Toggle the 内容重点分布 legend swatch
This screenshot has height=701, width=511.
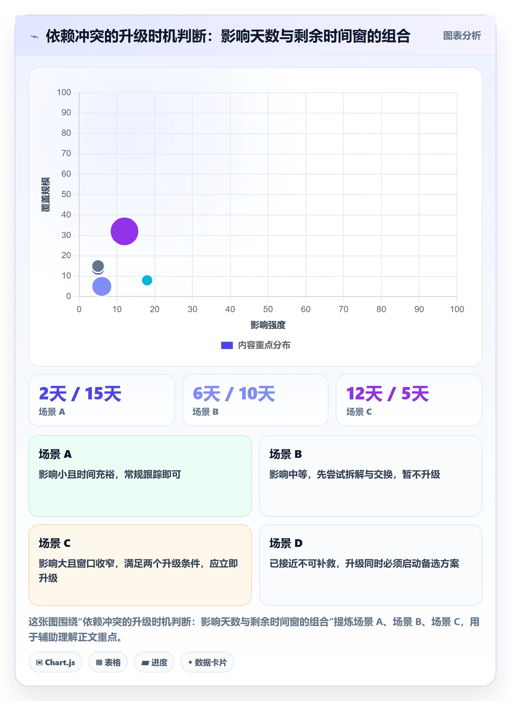[x=227, y=345]
